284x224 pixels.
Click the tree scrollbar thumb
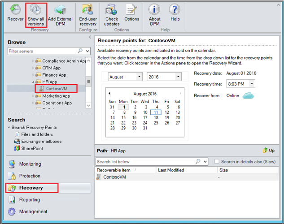click(x=88, y=81)
